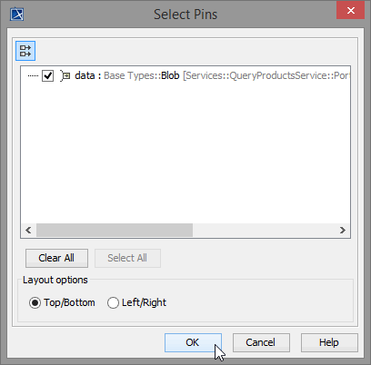Click the application icon in title bar
Image resolution: width=371 pixels, height=365 pixels.
(17, 15)
